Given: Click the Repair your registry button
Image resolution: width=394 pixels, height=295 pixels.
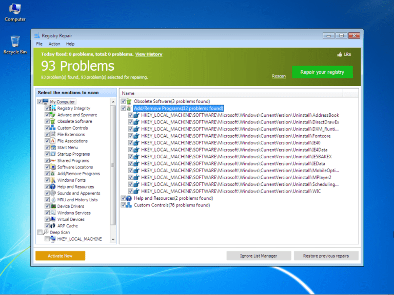Looking at the screenshot, I should [322, 72].
